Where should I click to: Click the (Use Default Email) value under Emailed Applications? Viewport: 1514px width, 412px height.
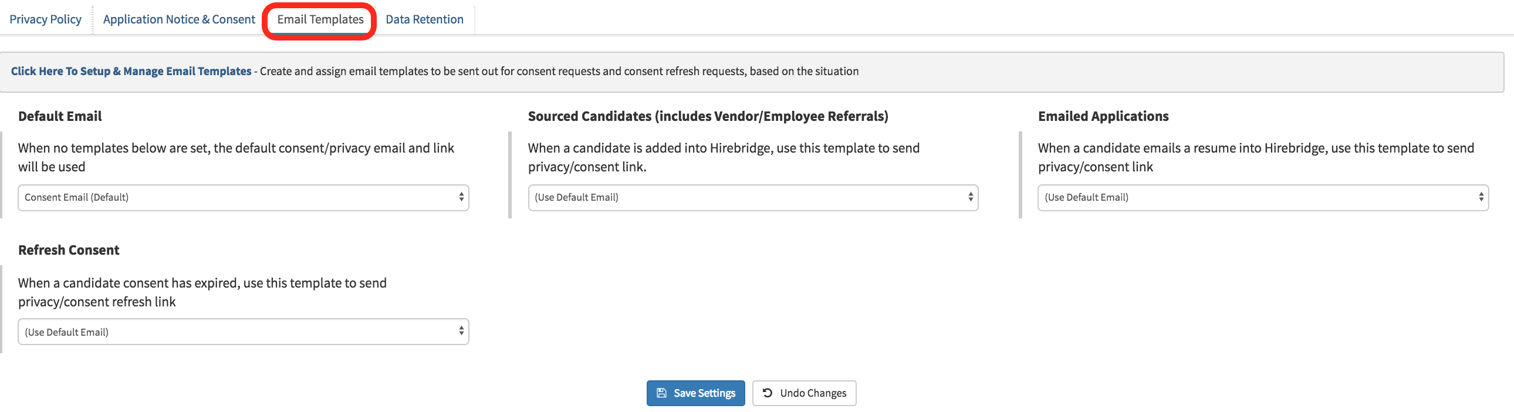tap(1086, 197)
